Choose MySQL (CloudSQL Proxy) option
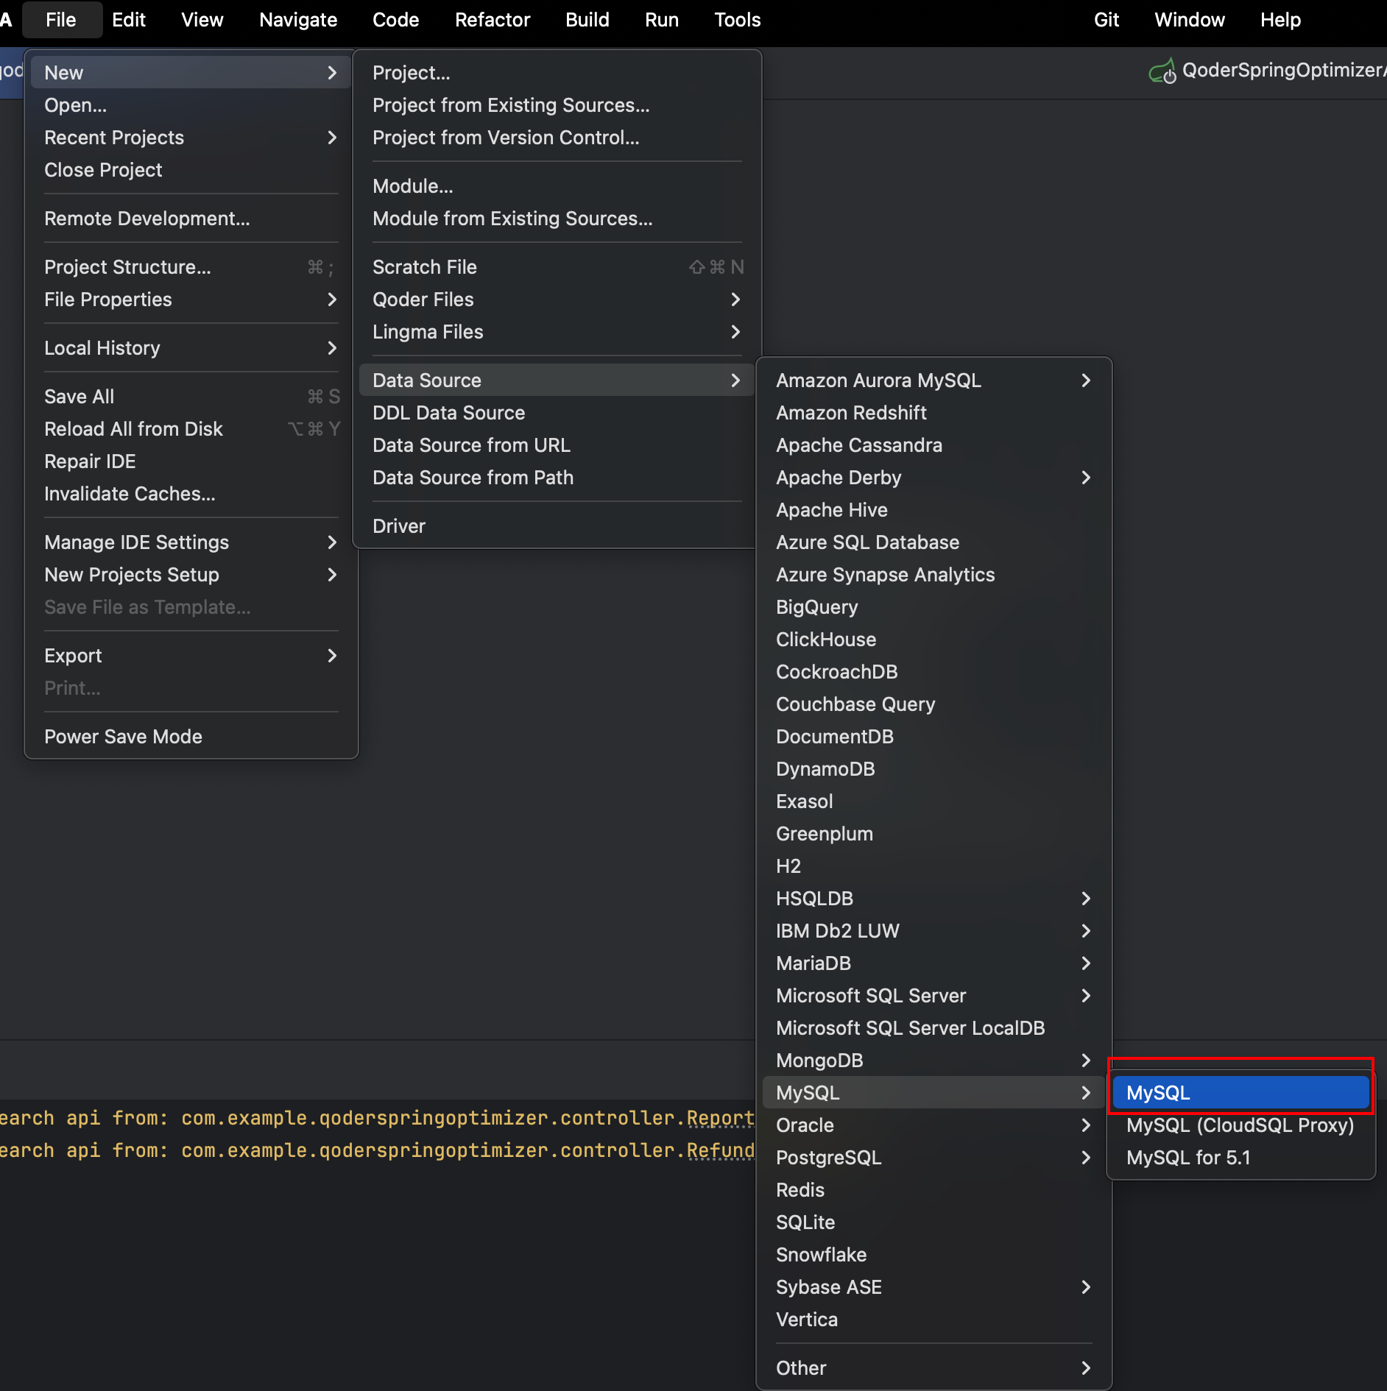Image resolution: width=1387 pixels, height=1391 pixels. [1240, 1125]
